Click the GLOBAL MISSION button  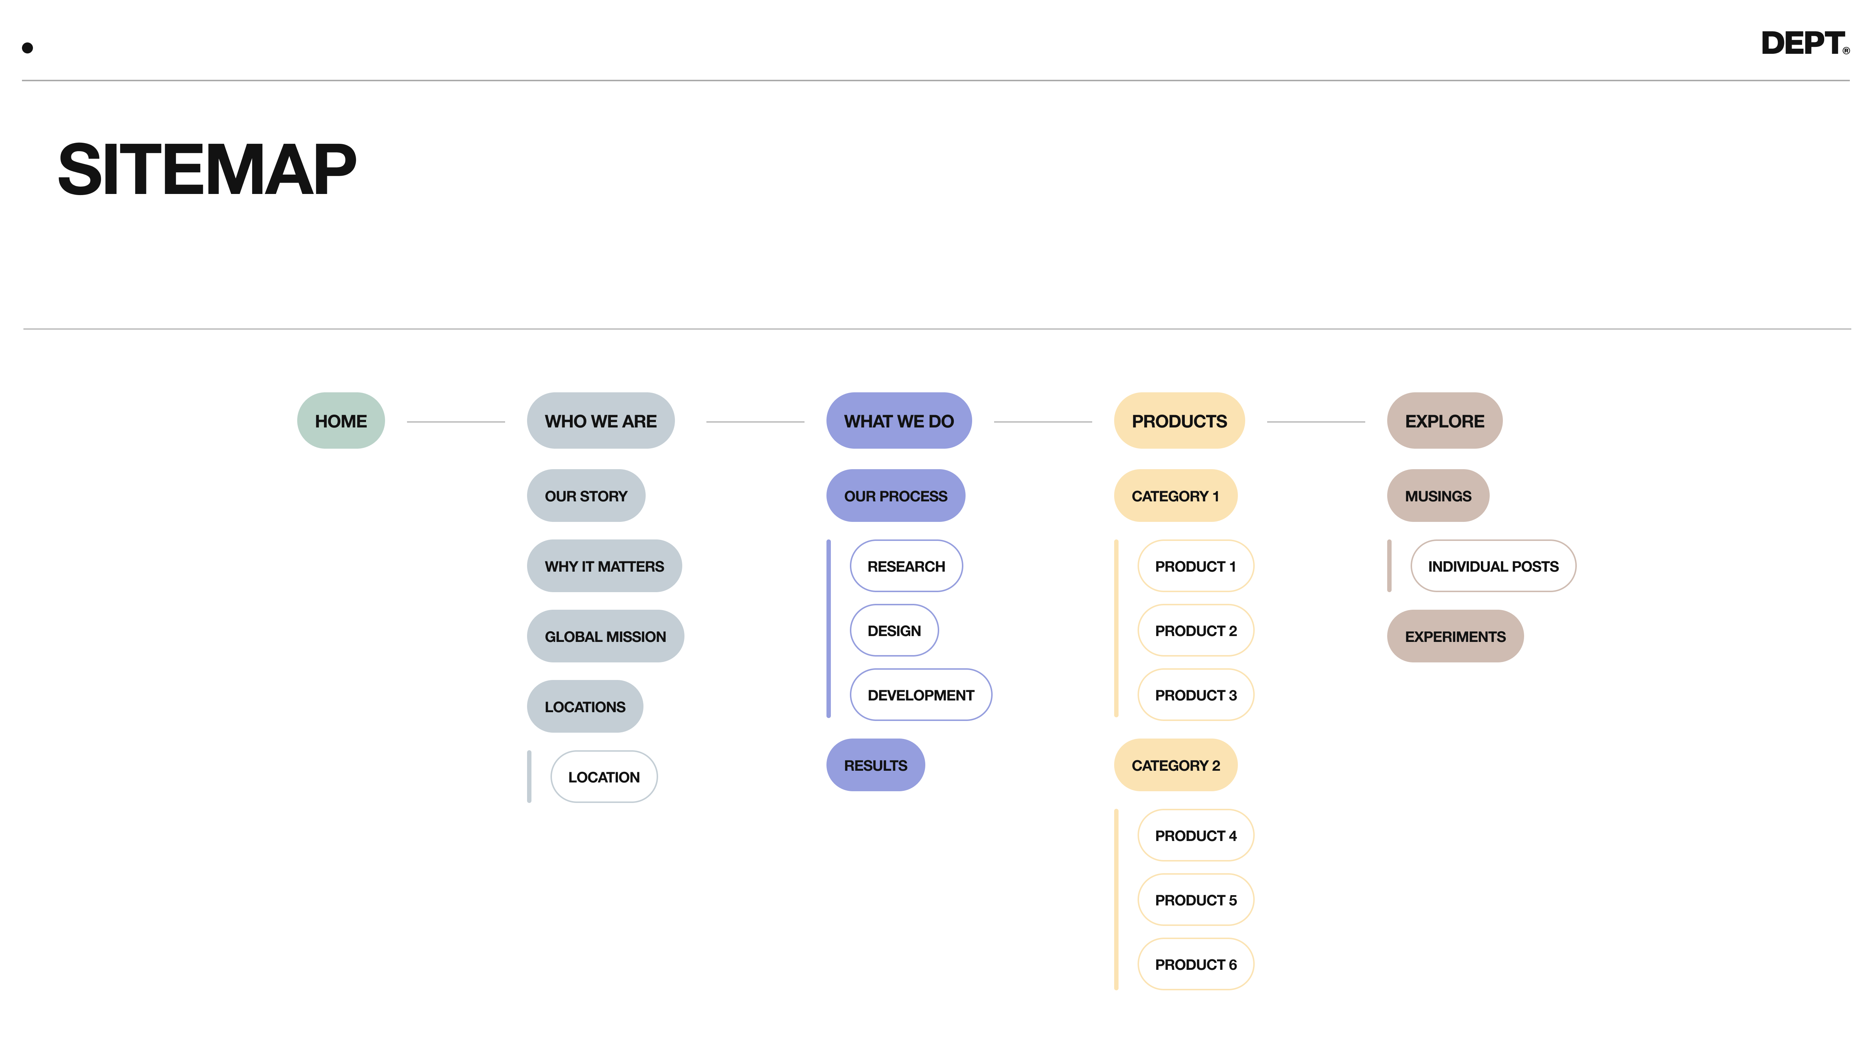(605, 636)
